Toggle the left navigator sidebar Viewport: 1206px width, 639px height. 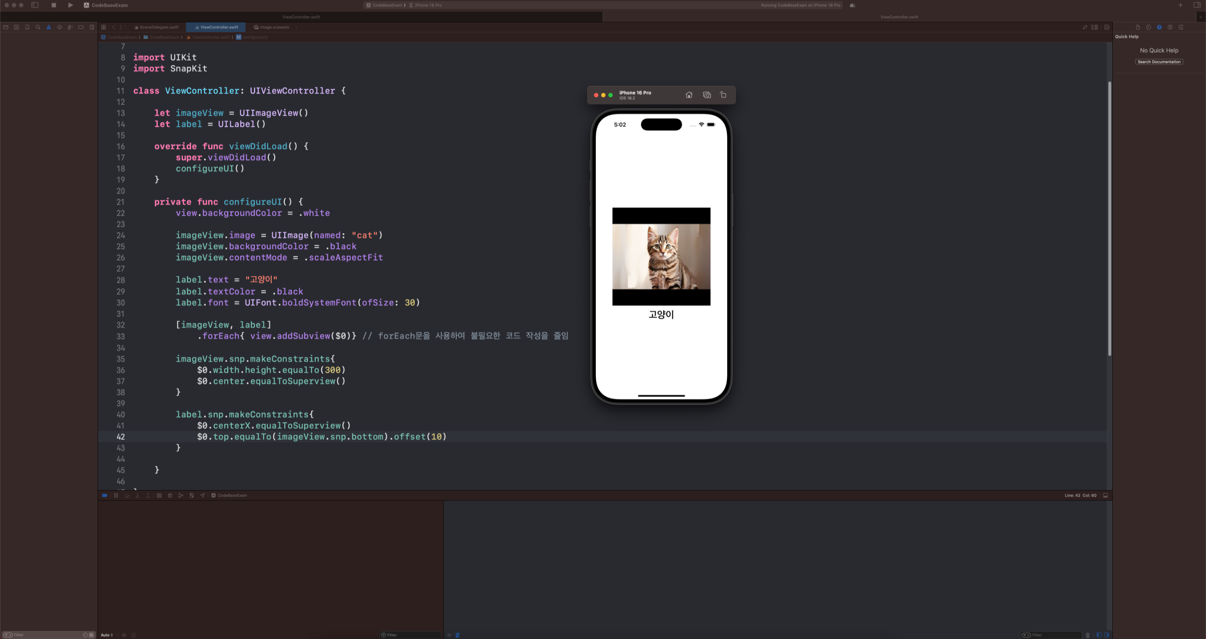35,5
